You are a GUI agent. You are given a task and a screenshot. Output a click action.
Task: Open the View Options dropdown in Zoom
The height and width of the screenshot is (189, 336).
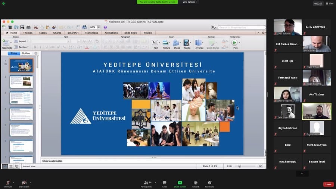click(x=190, y=2)
